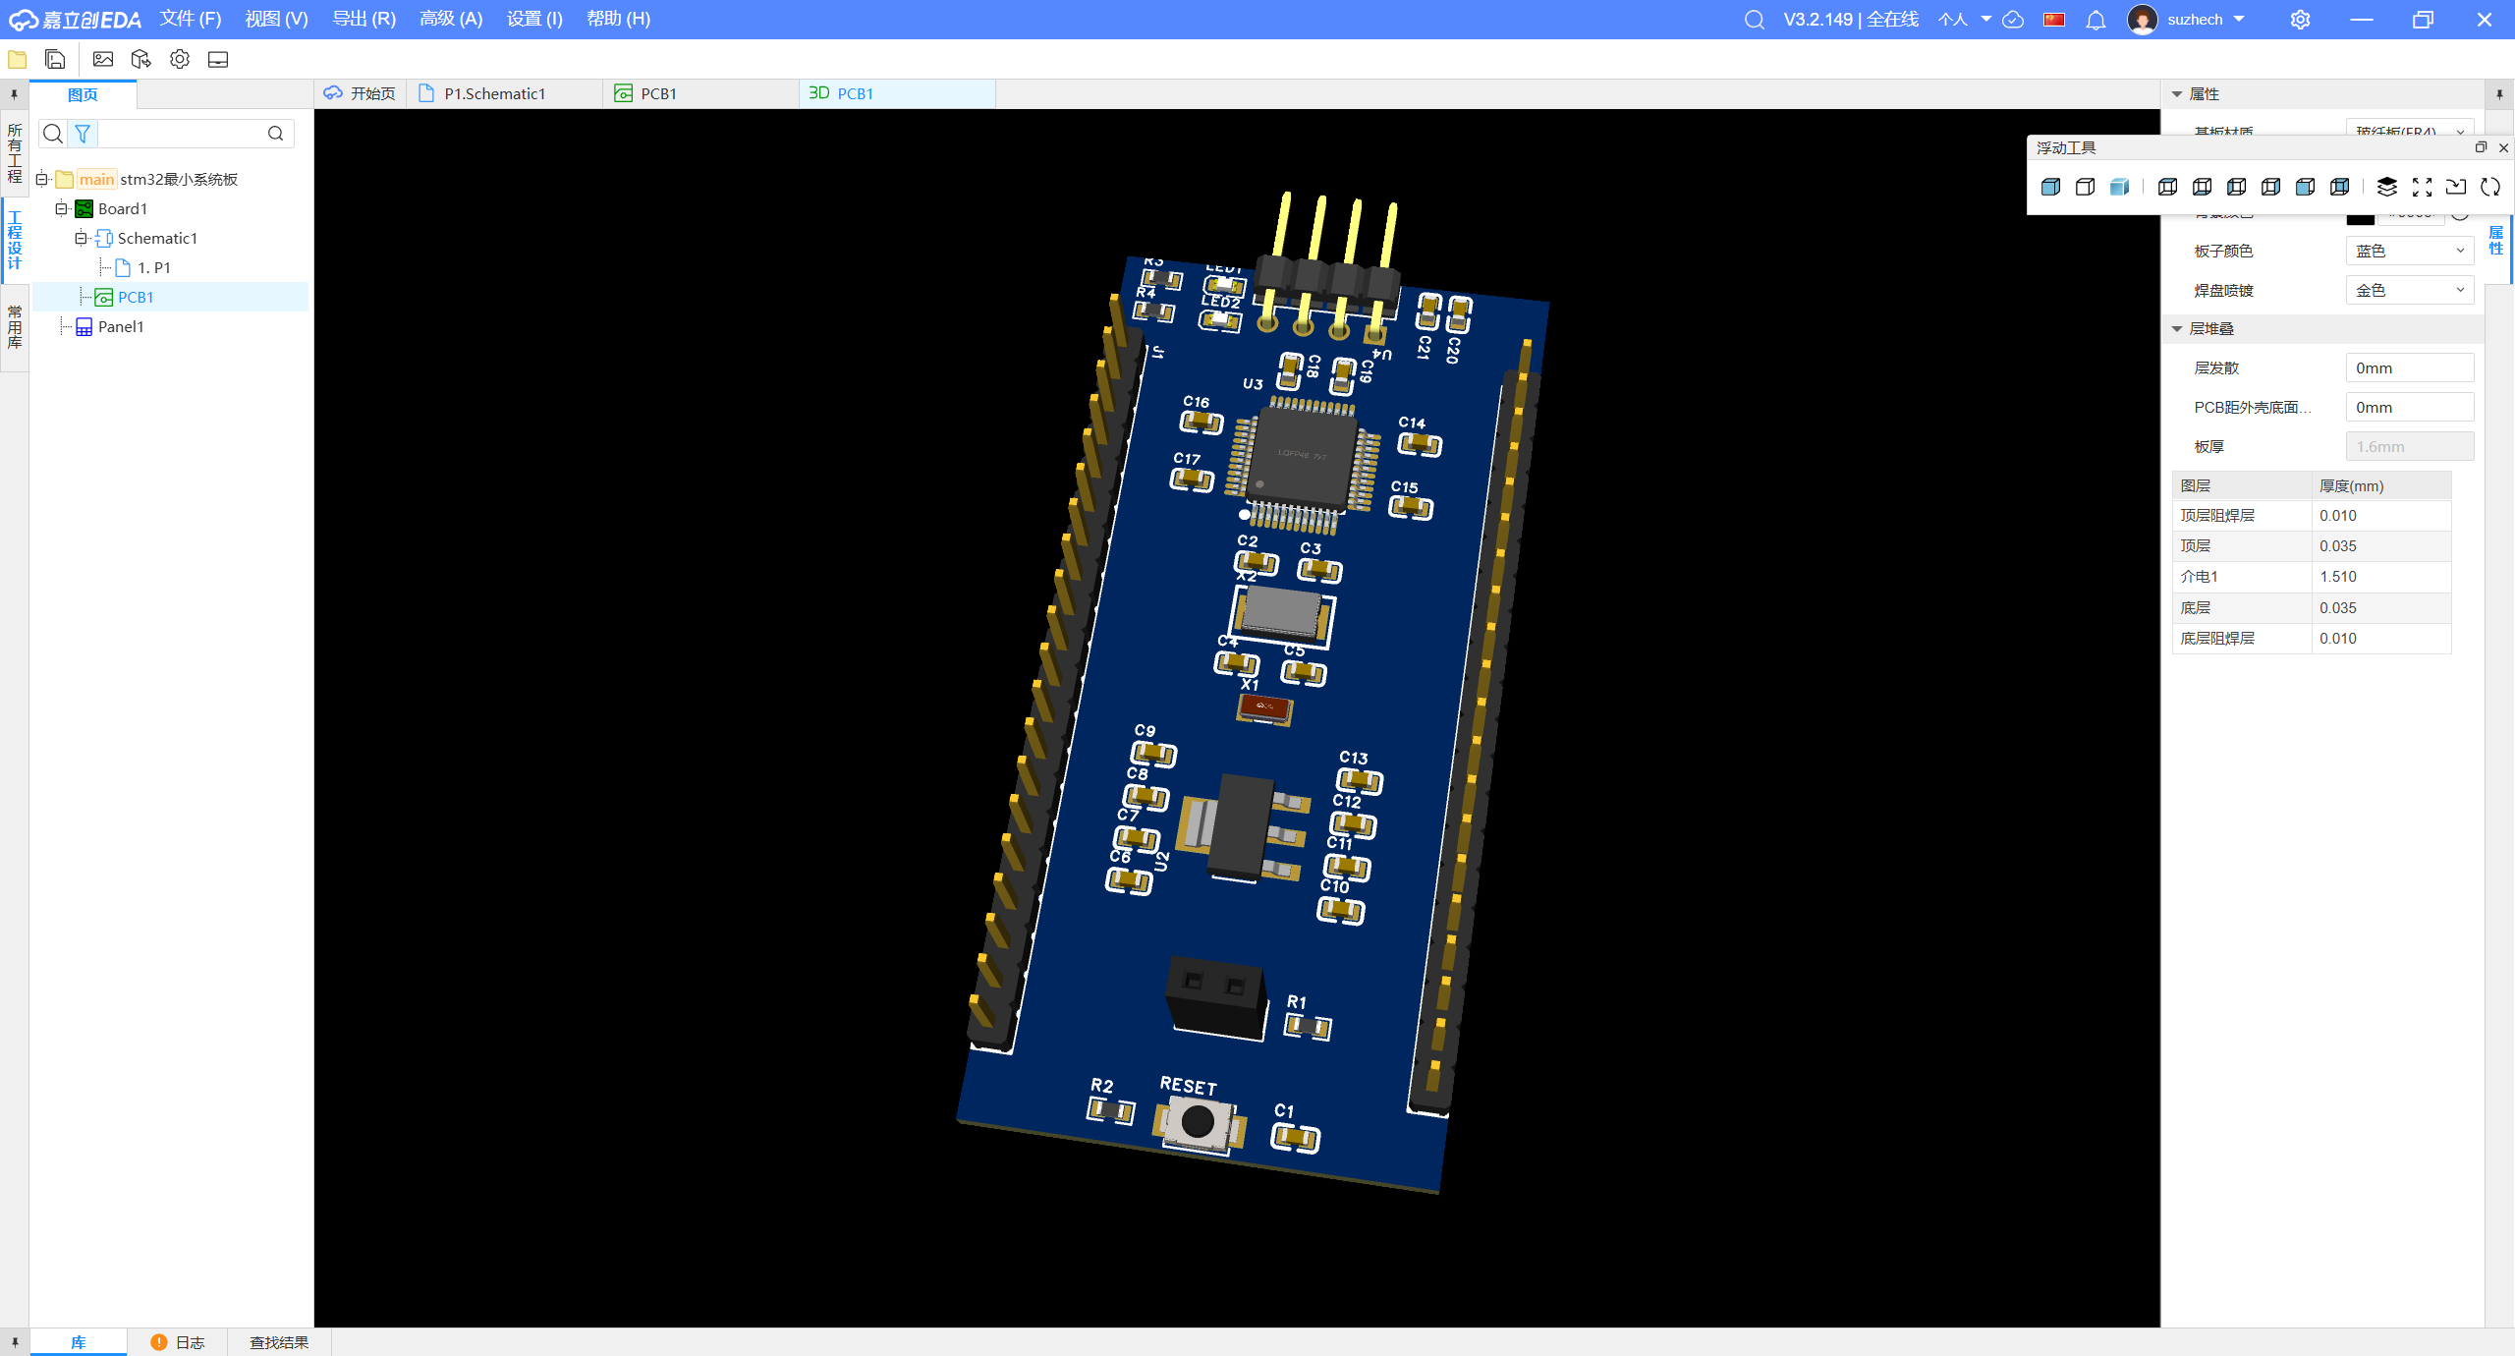Open the 设置 (I) menu
2515x1356 pixels.
(x=534, y=20)
